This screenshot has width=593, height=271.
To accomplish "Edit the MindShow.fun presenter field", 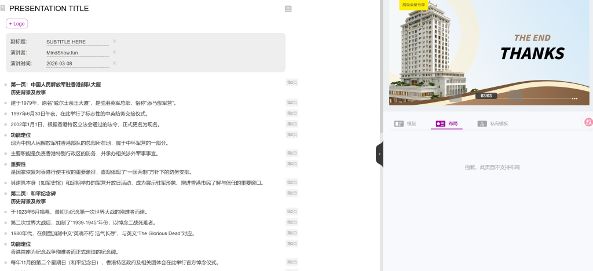I will pos(78,53).
